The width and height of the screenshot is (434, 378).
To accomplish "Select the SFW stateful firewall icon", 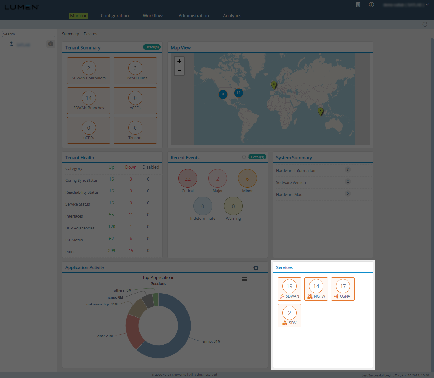I will click(x=289, y=316).
